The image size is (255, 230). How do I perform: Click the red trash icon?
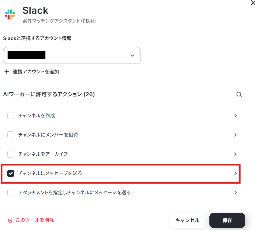[10, 220]
